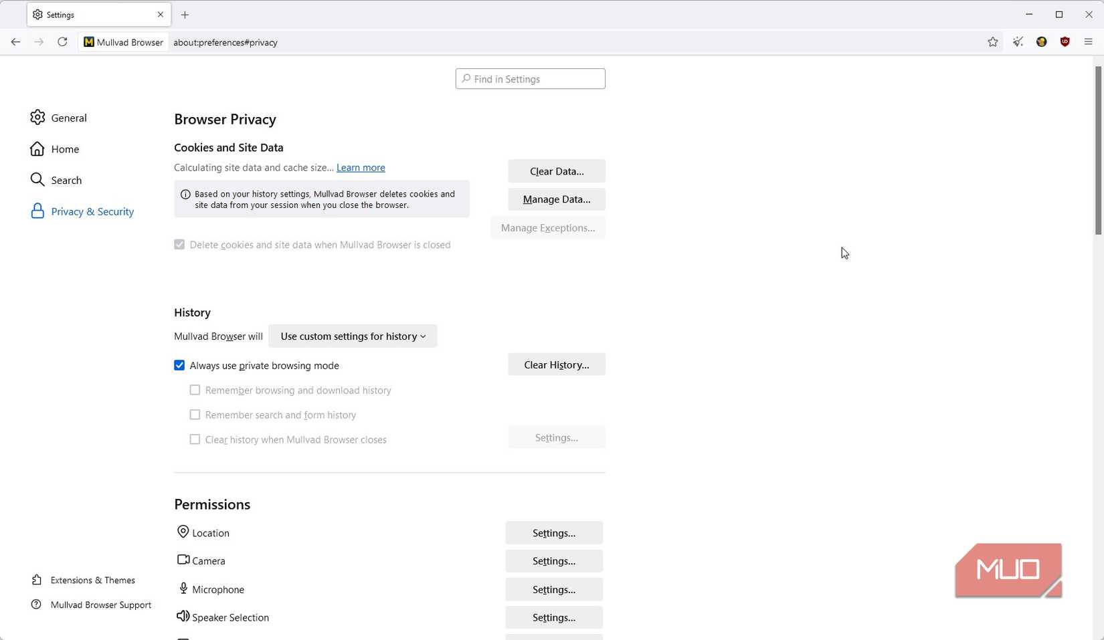1104x640 pixels.
Task: Click the Clear History button
Action: pos(557,364)
